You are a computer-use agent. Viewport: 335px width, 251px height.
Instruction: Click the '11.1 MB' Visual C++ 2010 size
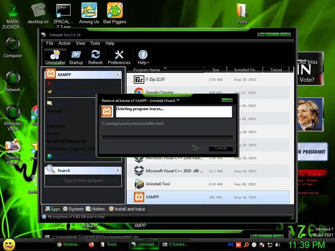pos(216,171)
